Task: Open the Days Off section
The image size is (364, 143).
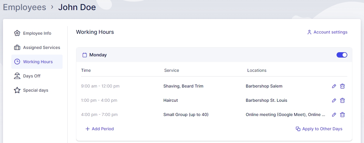Action: 32,76
